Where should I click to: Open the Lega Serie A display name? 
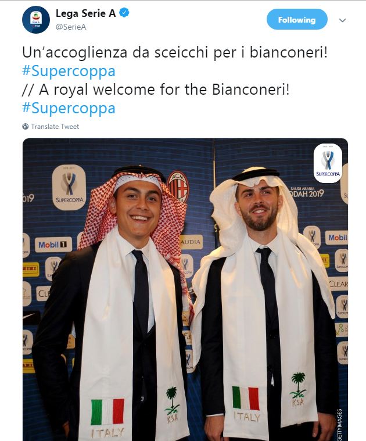86,13
